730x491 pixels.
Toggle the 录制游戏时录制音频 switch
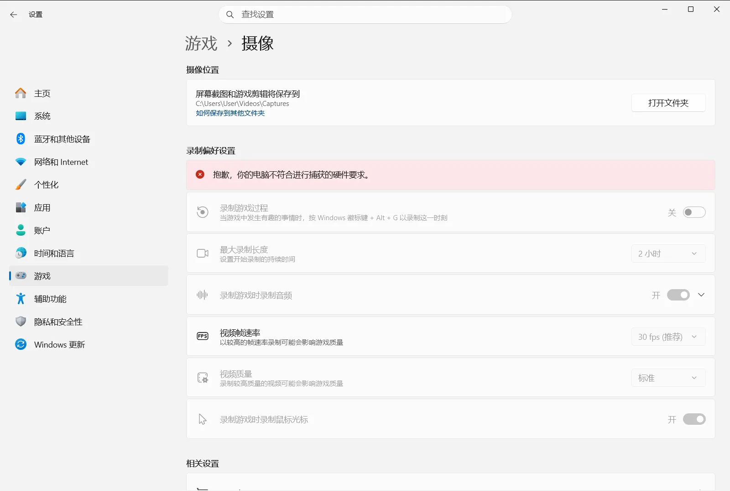pos(678,295)
